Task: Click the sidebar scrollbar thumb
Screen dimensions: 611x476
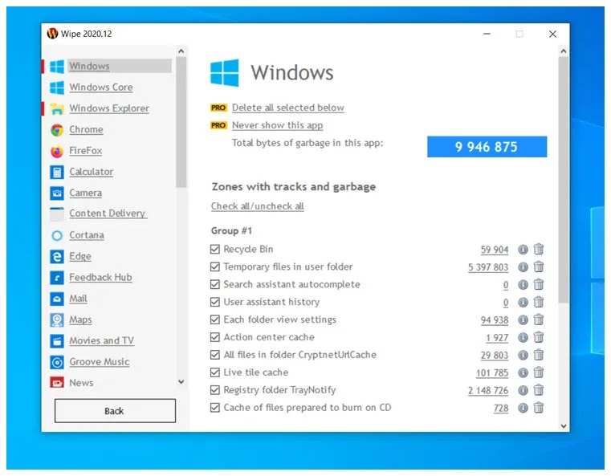Action: point(181,122)
